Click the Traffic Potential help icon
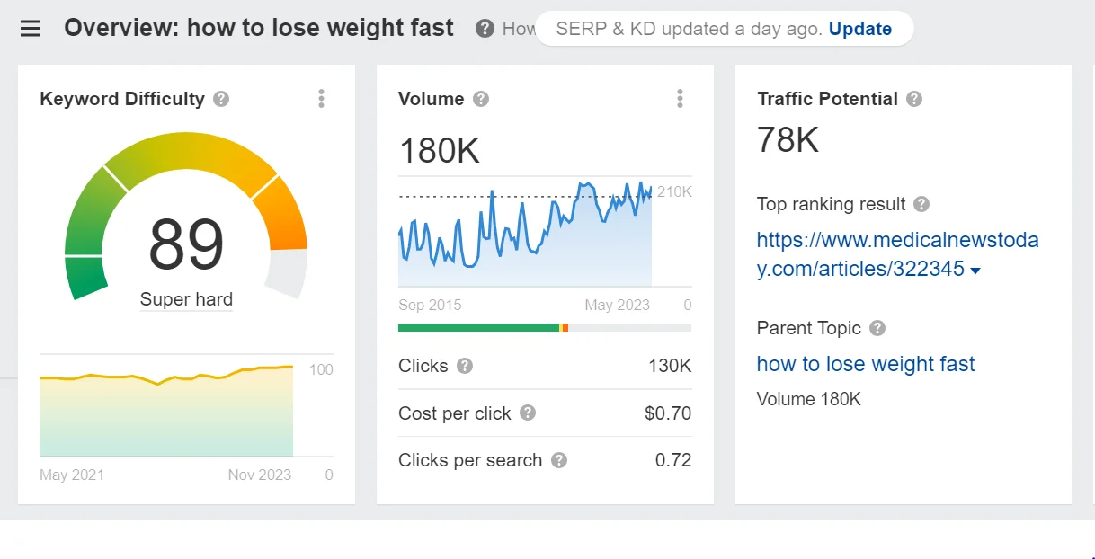 (914, 100)
